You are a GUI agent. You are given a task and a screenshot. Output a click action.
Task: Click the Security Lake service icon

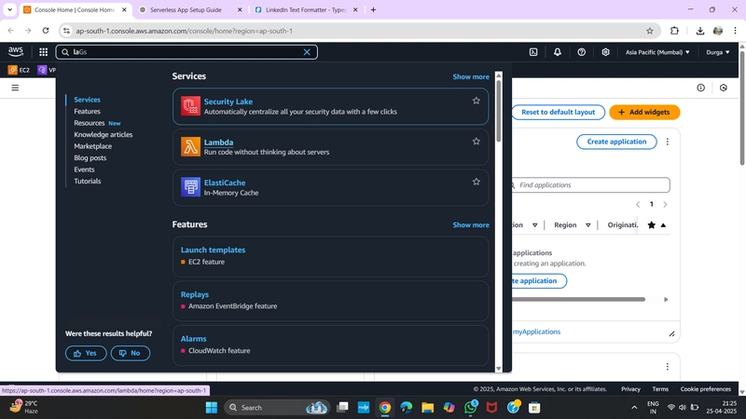point(190,106)
